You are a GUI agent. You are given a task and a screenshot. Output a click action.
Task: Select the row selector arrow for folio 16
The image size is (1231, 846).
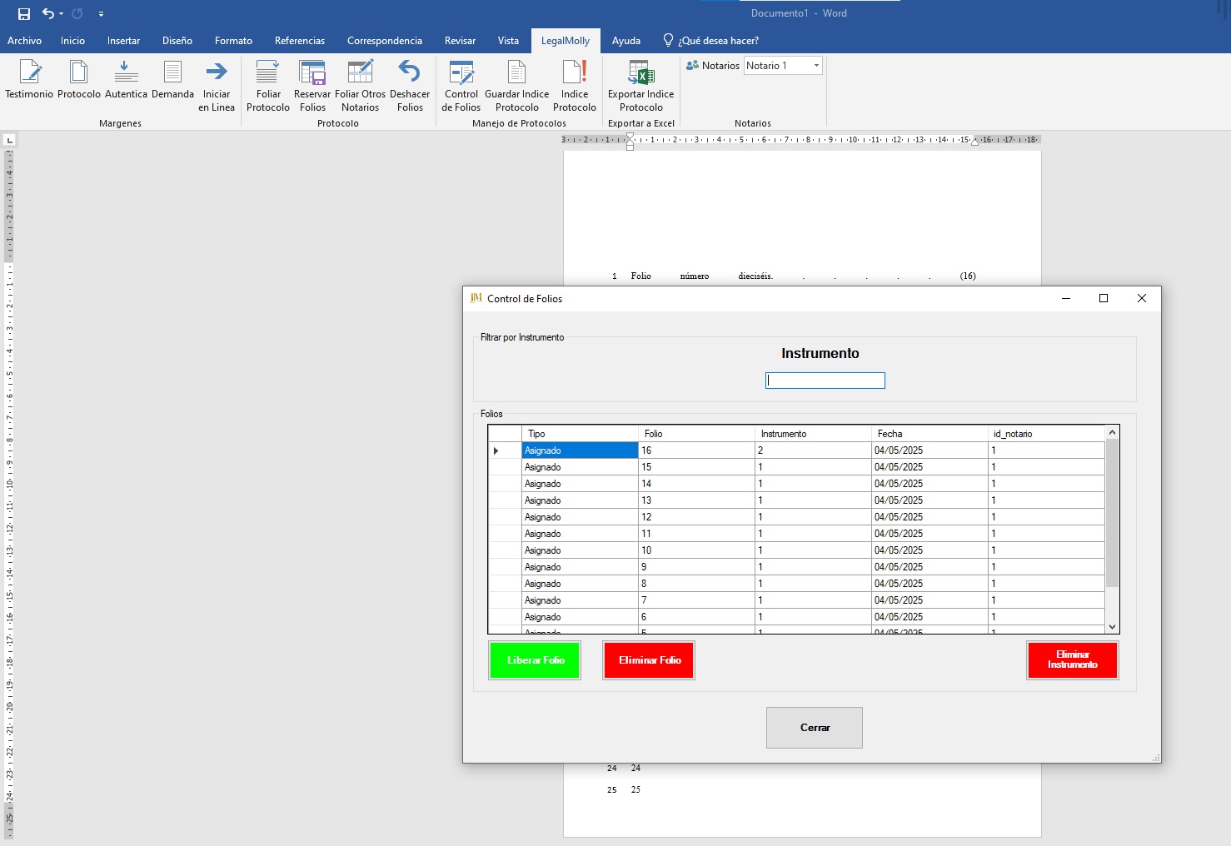(x=505, y=450)
